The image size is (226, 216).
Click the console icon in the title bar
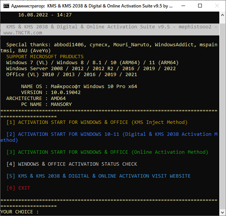[x=6, y=6]
